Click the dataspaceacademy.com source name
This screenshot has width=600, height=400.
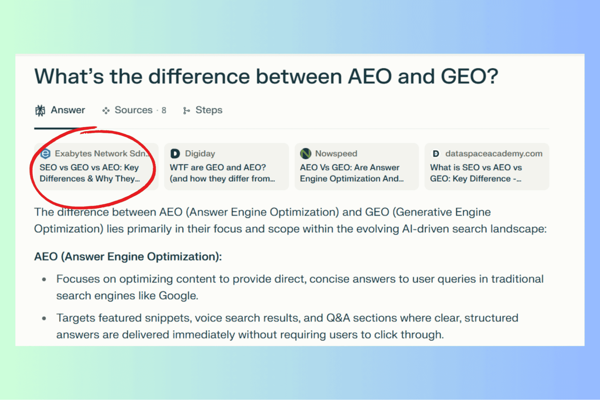point(494,153)
